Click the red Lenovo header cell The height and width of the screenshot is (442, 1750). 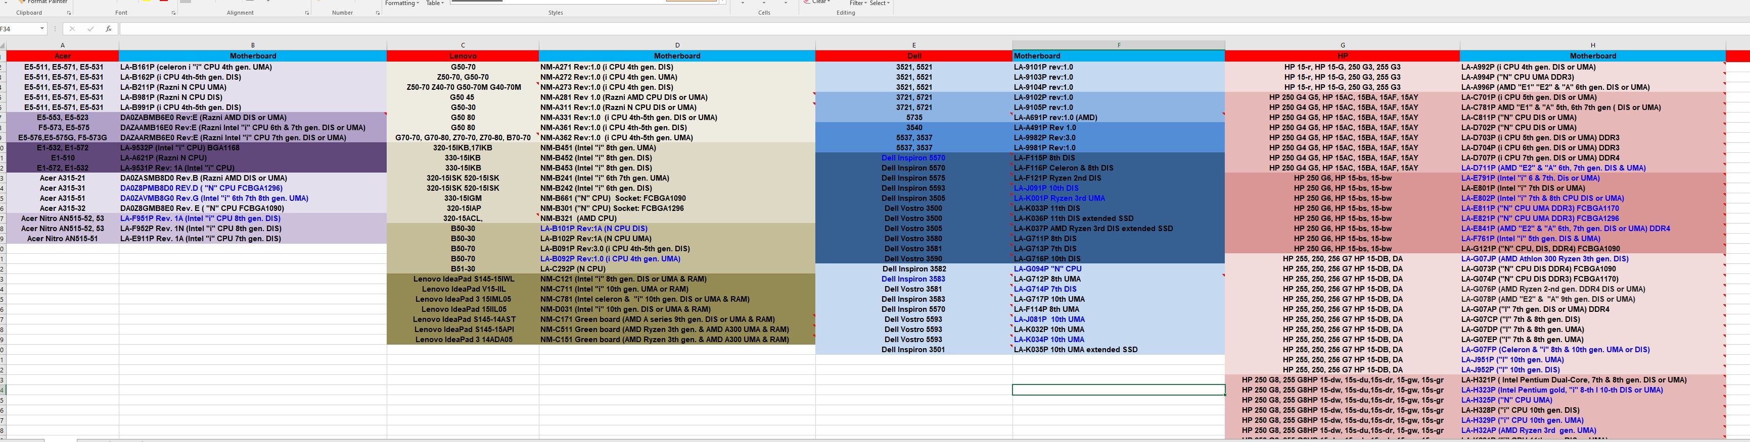point(463,57)
